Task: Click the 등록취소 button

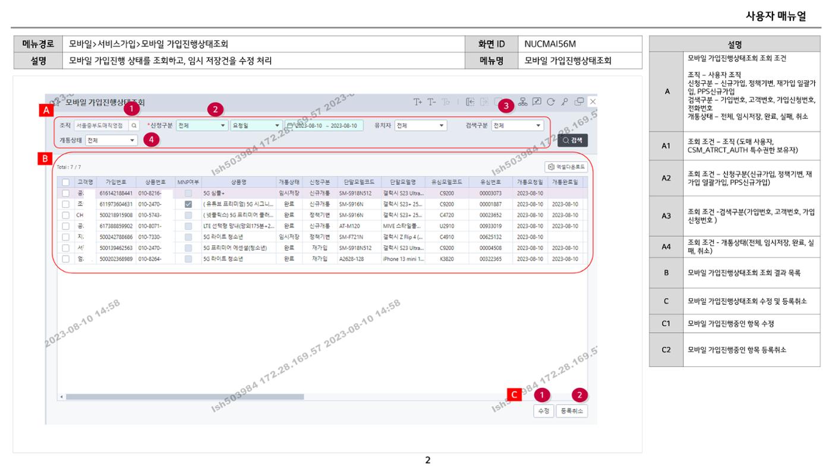Action: 572,410
